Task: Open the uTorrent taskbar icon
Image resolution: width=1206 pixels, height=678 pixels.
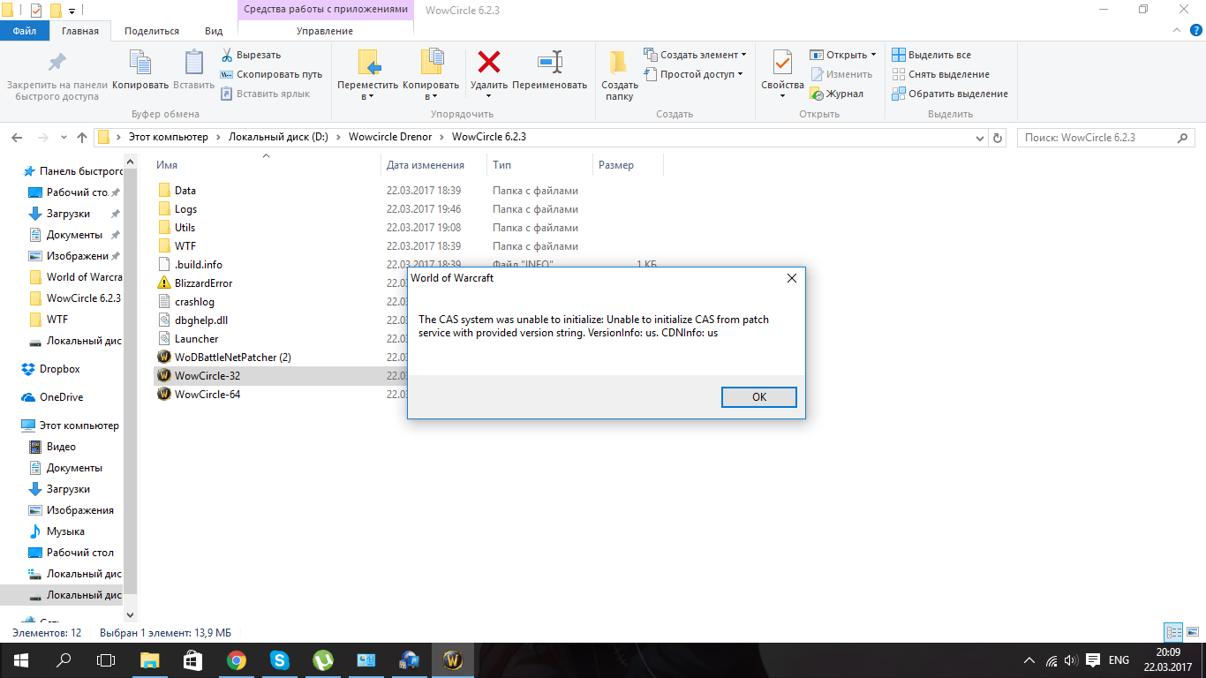Action: 323,659
